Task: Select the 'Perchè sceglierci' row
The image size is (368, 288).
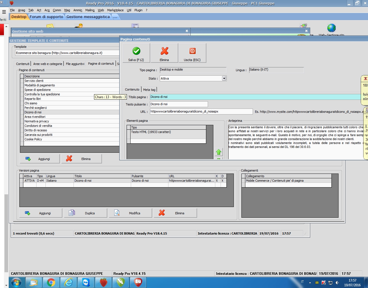Action: (72, 108)
